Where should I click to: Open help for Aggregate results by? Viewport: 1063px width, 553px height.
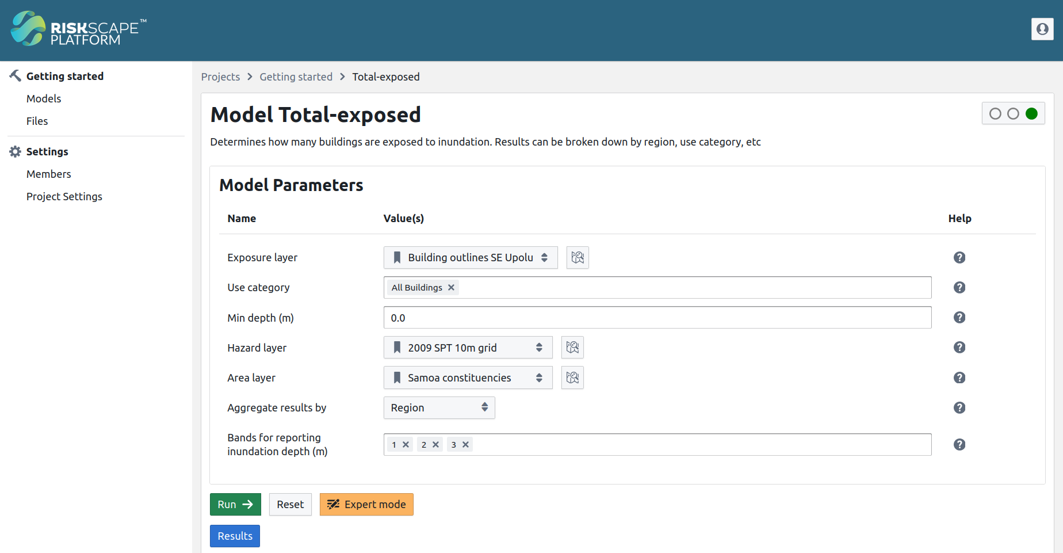pos(959,407)
